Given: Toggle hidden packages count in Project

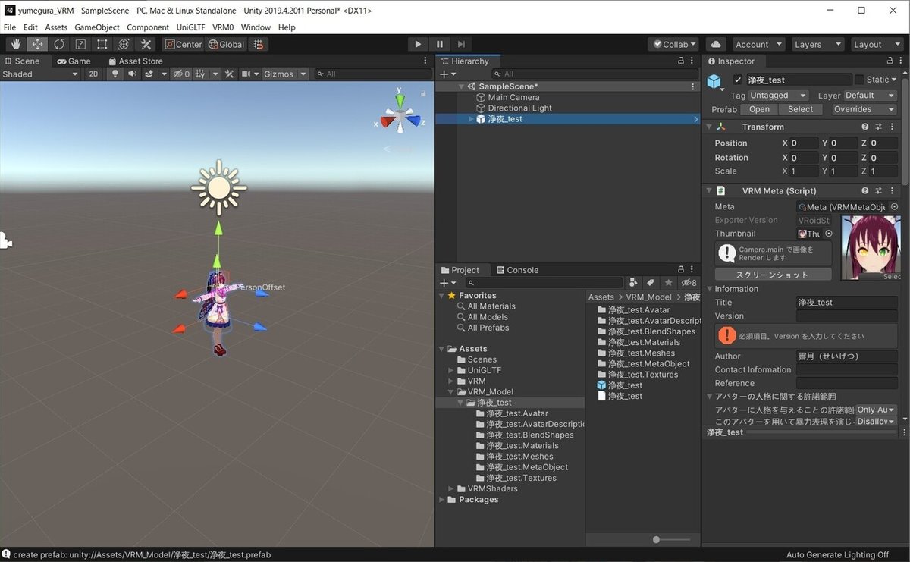Looking at the screenshot, I should pyautogui.click(x=689, y=283).
